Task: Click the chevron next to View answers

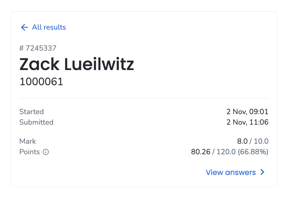Action: click(262, 172)
